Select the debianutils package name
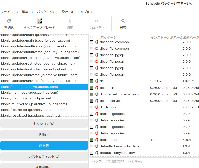This screenshot has height=168, width=199. [x=108, y=140]
